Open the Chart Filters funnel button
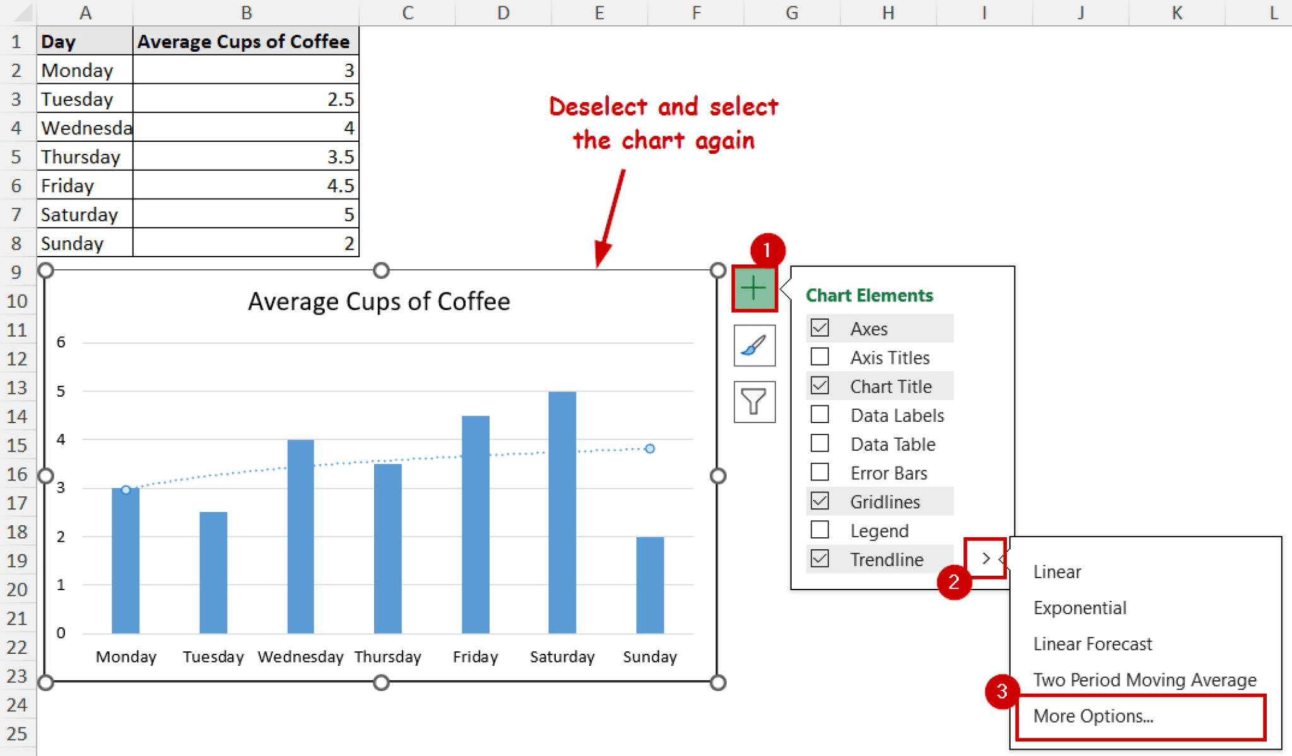 [754, 402]
